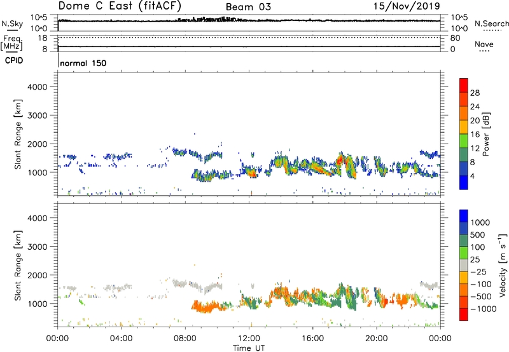
Task: Click "Slant Range [km]" label on power panel
Action: point(18,134)
